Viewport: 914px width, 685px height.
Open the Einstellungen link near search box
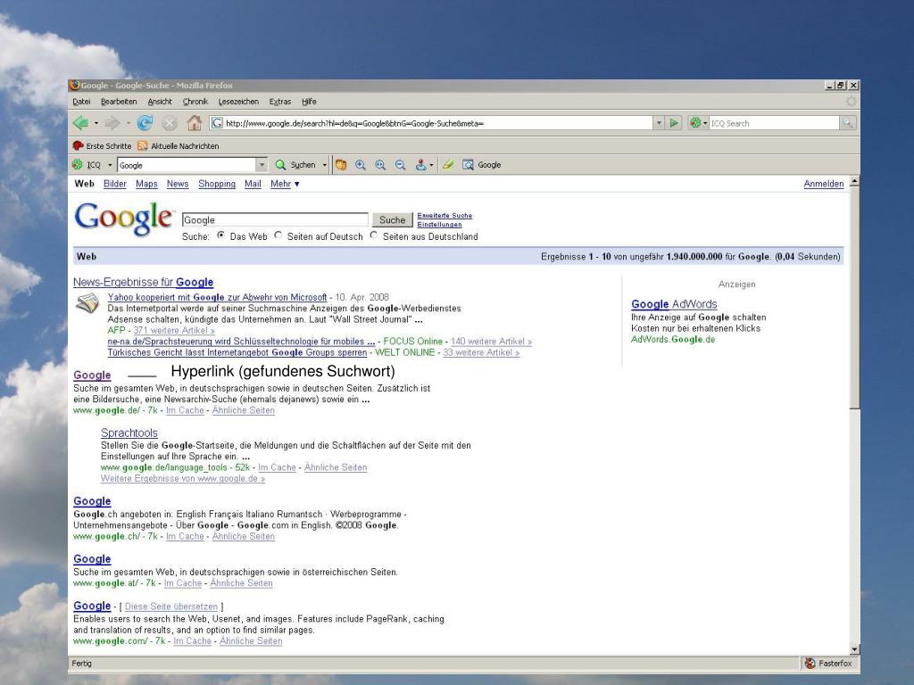[439, 224]
